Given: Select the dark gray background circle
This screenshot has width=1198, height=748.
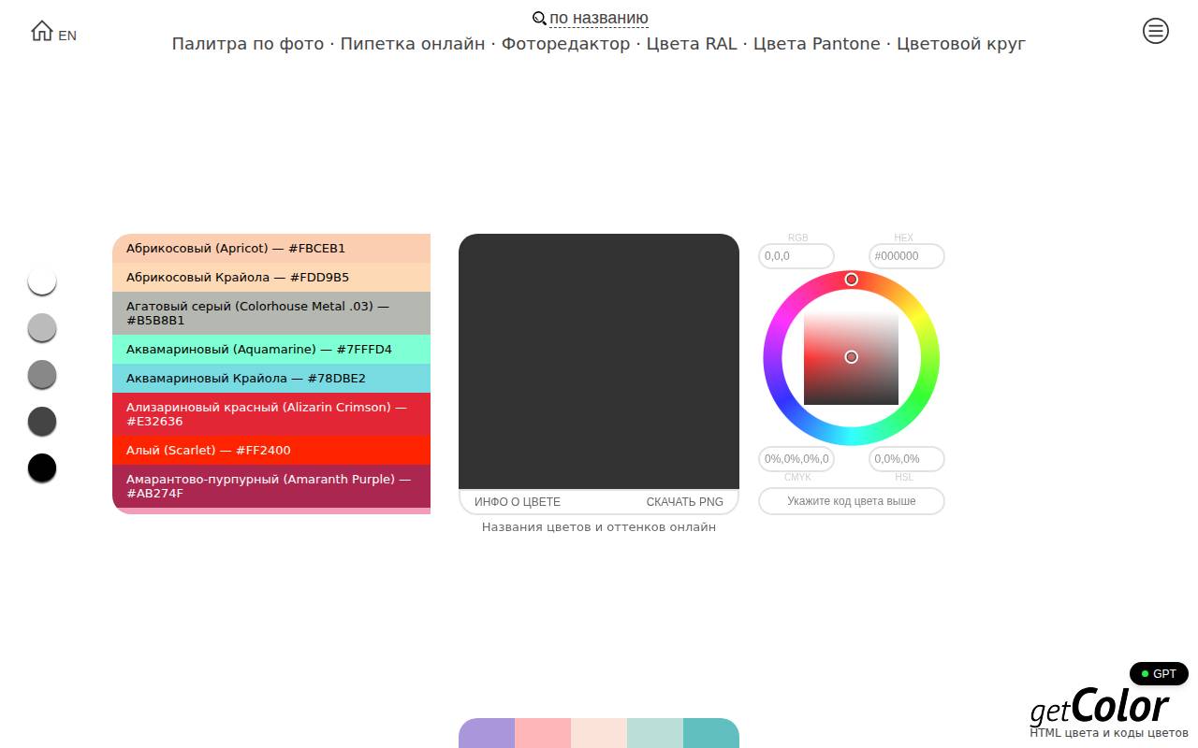Looking at the screenshot, I should pos(42,421).
